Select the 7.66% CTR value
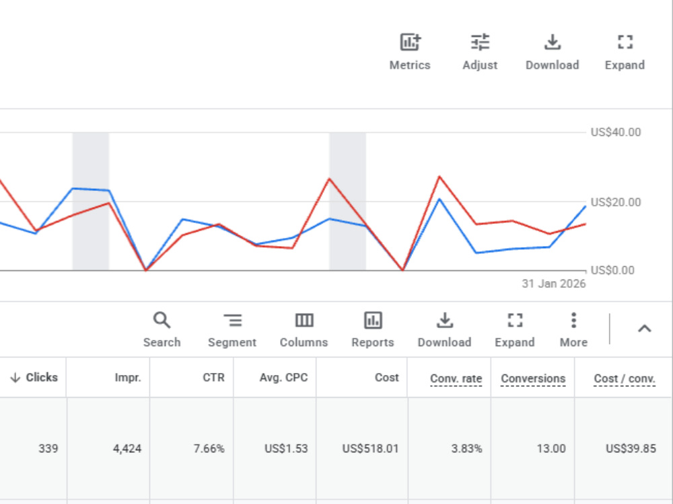Image resolution: width=673 pixels, height=504 pixels. [209, 449]
